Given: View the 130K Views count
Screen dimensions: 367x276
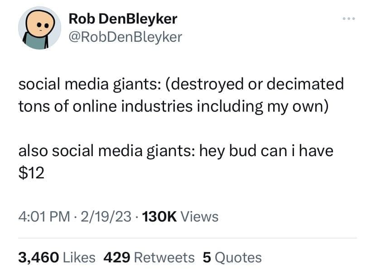Looking at the screenshot, I should (180, 217).
